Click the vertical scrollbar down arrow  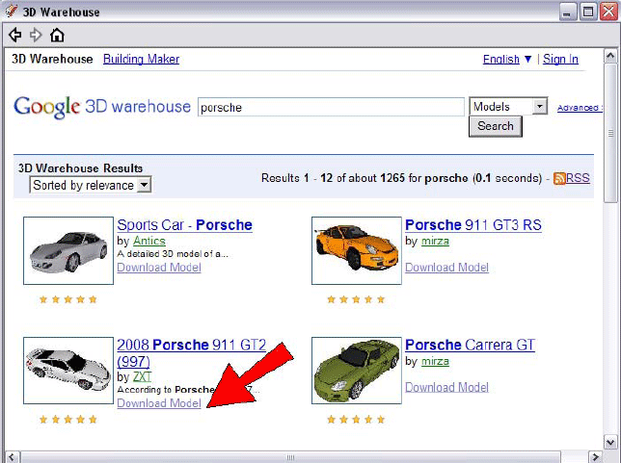pyautogui.click(x=610, y=442)
